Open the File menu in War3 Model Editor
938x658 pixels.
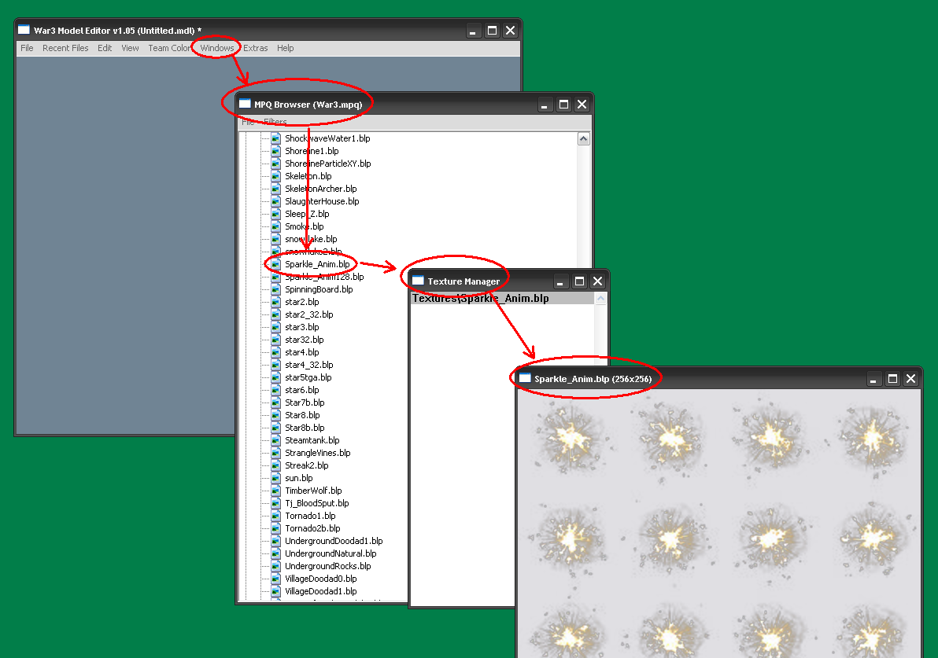27,48
